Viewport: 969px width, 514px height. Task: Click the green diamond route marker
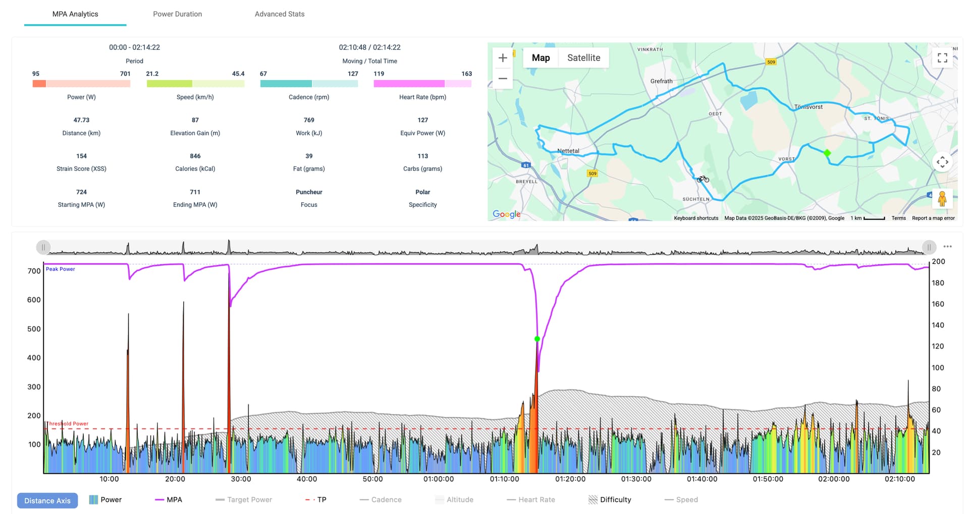point(827,153)
